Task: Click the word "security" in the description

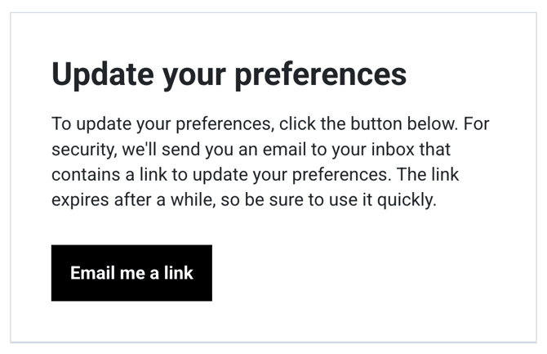Action: (x=84, y=150)
